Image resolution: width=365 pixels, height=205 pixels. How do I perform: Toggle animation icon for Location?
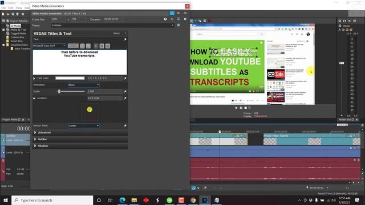click(x=125, y=99)
